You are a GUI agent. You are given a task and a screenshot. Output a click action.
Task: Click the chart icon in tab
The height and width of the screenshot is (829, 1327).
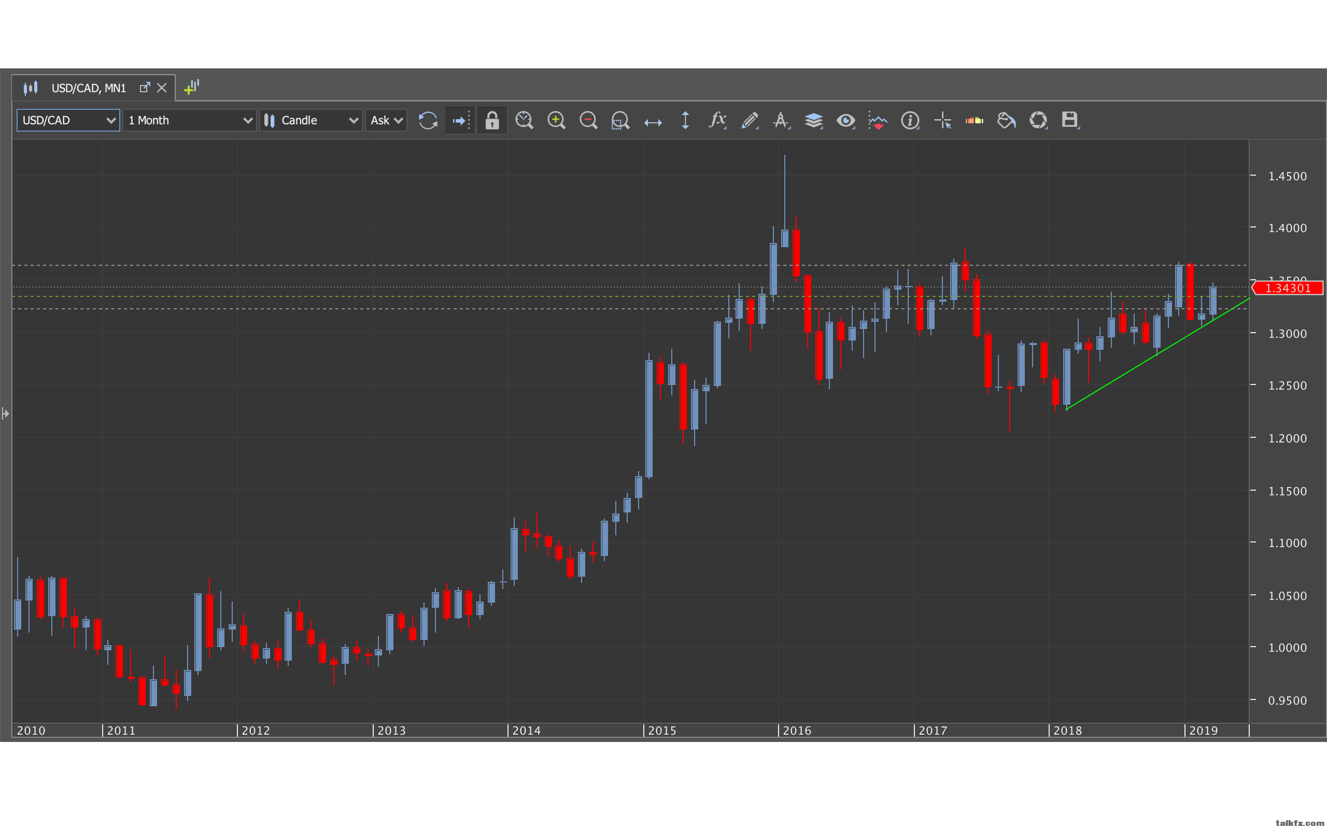31,88
